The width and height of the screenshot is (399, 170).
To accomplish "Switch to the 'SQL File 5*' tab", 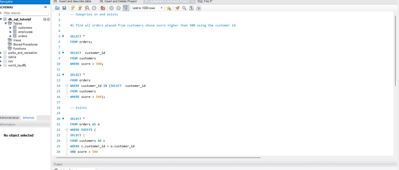I will [x=205, y=2].
